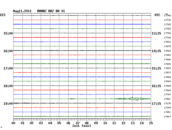Click minute tick label 05
The image size is (172, 130).
pos(59,123)
